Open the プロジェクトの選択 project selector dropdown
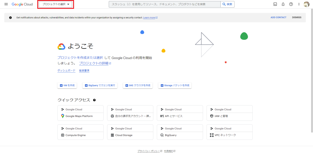Screen dimensions: 313x156 (56, 4)
